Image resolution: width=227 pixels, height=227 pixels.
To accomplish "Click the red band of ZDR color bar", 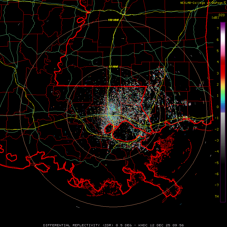I will pos(223,68).
